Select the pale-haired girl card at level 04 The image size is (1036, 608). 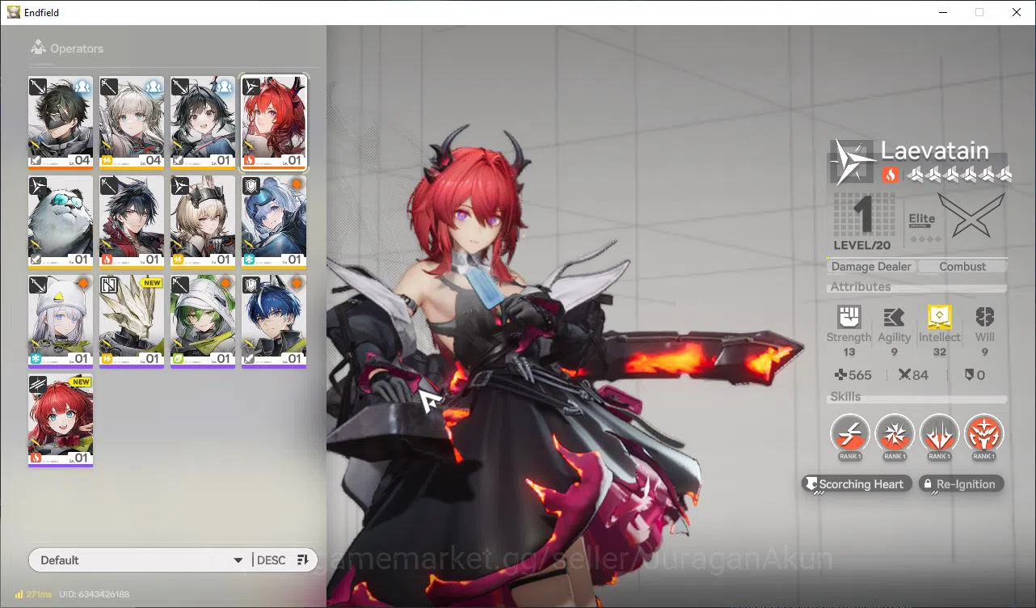[x=132, y=122]
